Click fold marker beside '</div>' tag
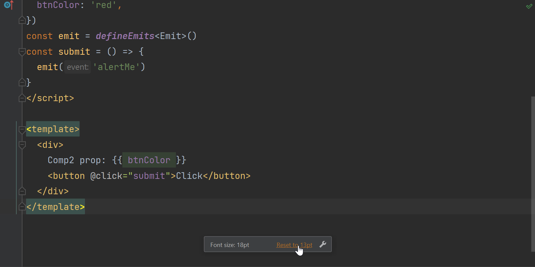The image size is (535, 267). [22, 191]
